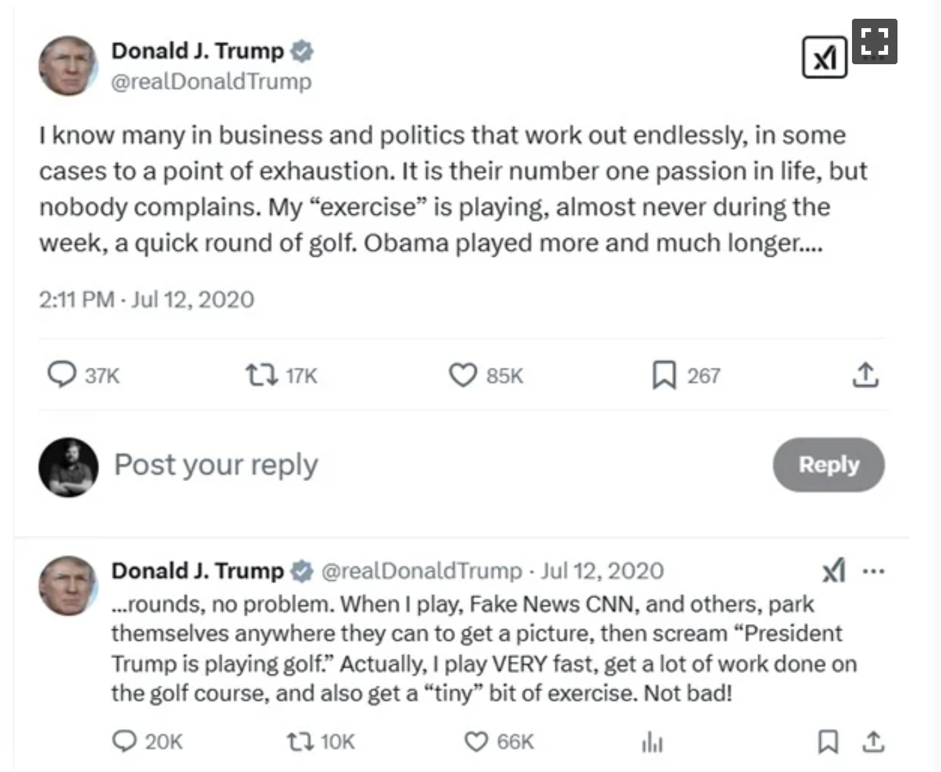
Task: Click the Post your reply text field
Action: pos(216,464)
